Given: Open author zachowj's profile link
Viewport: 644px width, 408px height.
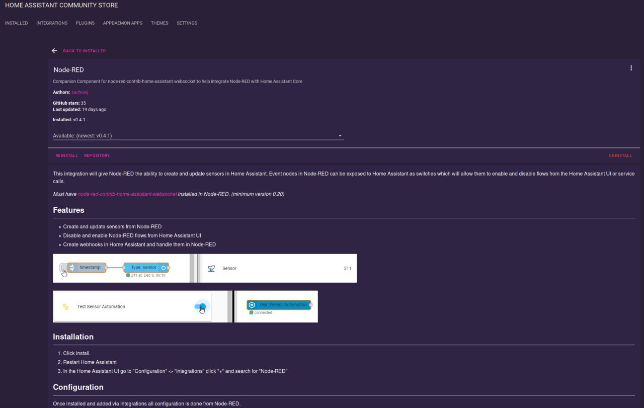Looking at the screenshot, I should [80, 92].
